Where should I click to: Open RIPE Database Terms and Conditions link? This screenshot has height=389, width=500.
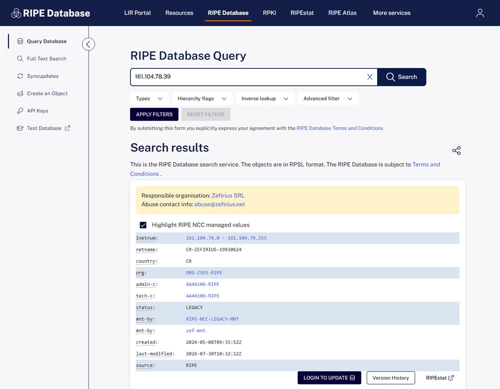coord(339,128)
